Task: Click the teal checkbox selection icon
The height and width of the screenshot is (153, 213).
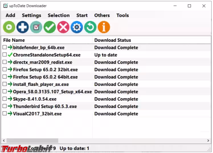Action: 36,27
